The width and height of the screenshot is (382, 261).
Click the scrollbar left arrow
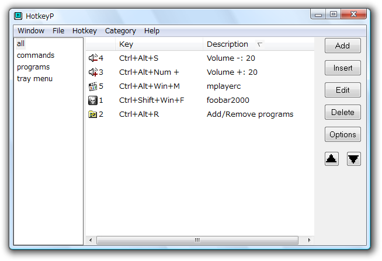pos(91,240)
